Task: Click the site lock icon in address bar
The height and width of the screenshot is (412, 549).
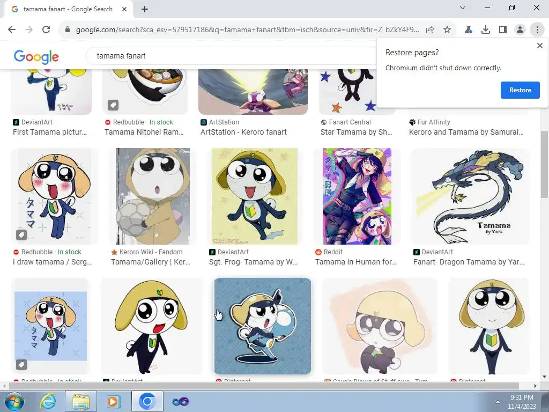Action: 68,30
